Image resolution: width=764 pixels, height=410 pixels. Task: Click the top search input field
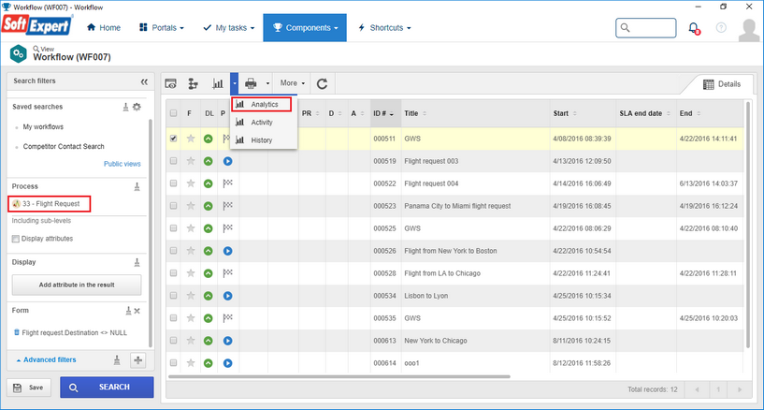tap(646, 28)
